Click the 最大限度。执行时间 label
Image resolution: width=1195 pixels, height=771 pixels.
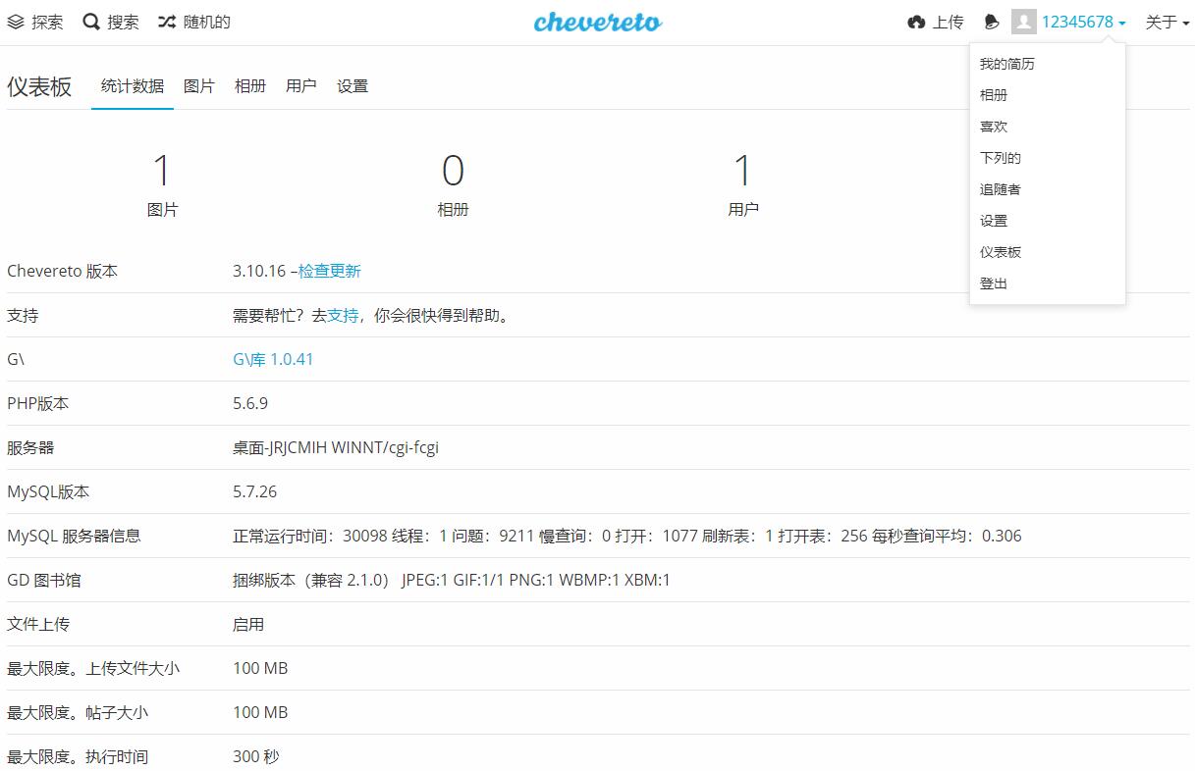78,756
